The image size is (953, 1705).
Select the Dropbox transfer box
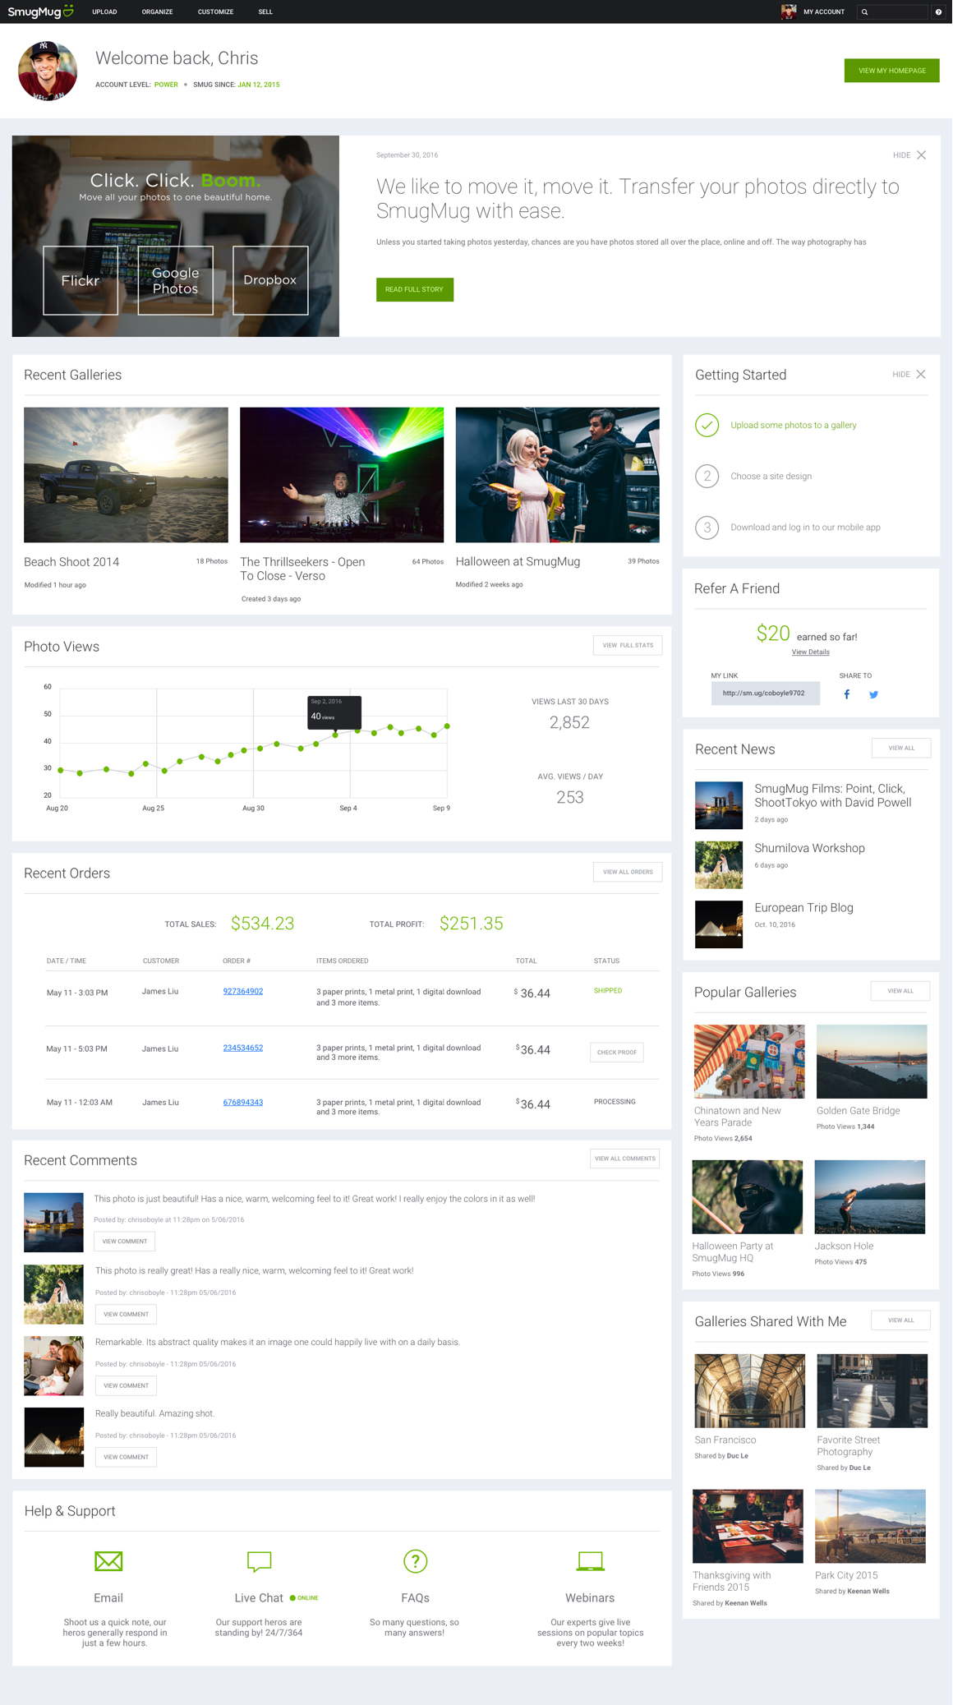(270, 280)
